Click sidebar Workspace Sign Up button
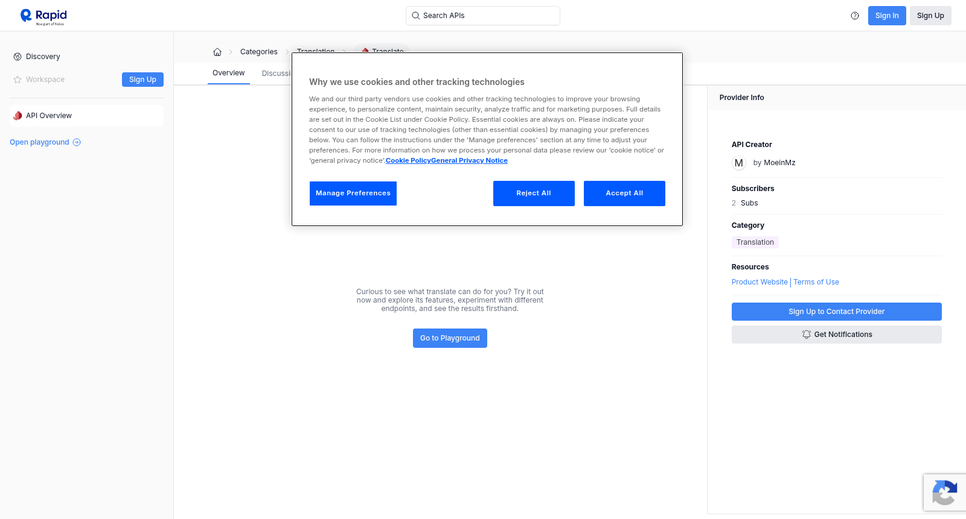 [142, 80]
